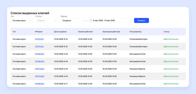Click Матушевский Олег in the №3081003 row
The width and height of the screenshot is (196, 94).
[138, 84]
